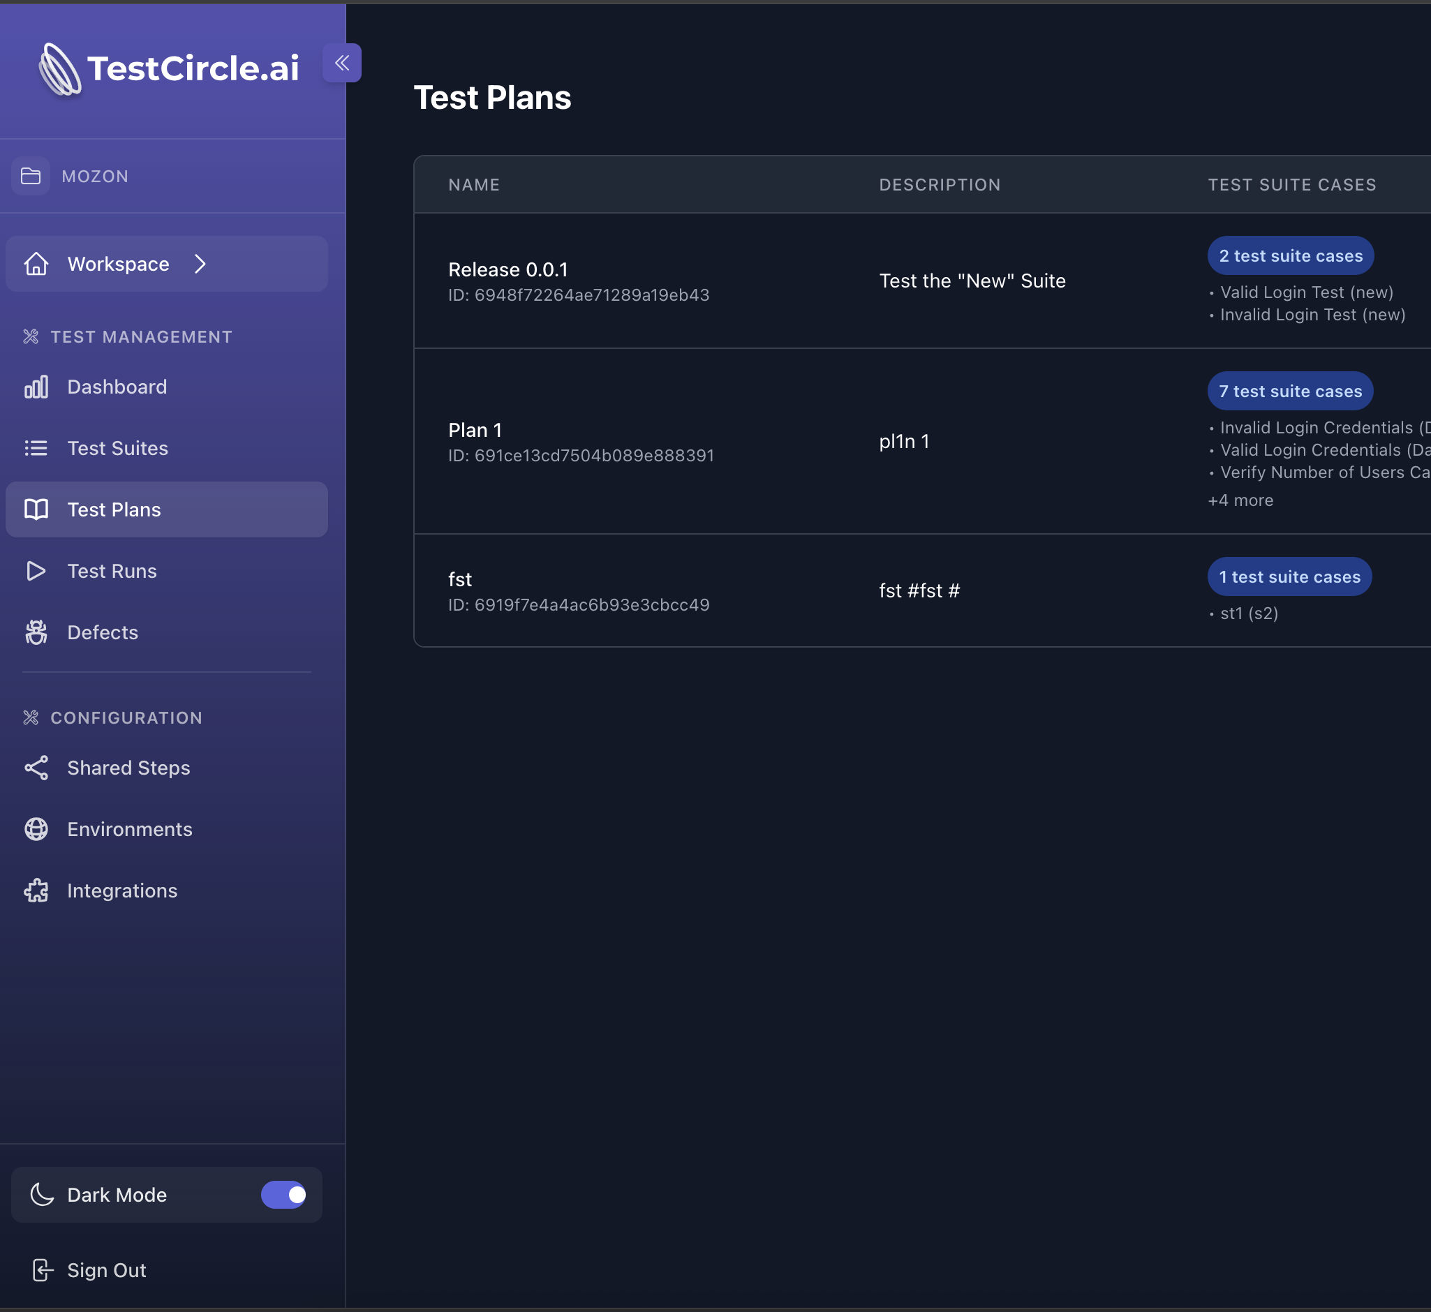The height and width of the screenshot is (1312, 1431).
Task: Click Sign Out at the bottom
Action: (107, 1270)
